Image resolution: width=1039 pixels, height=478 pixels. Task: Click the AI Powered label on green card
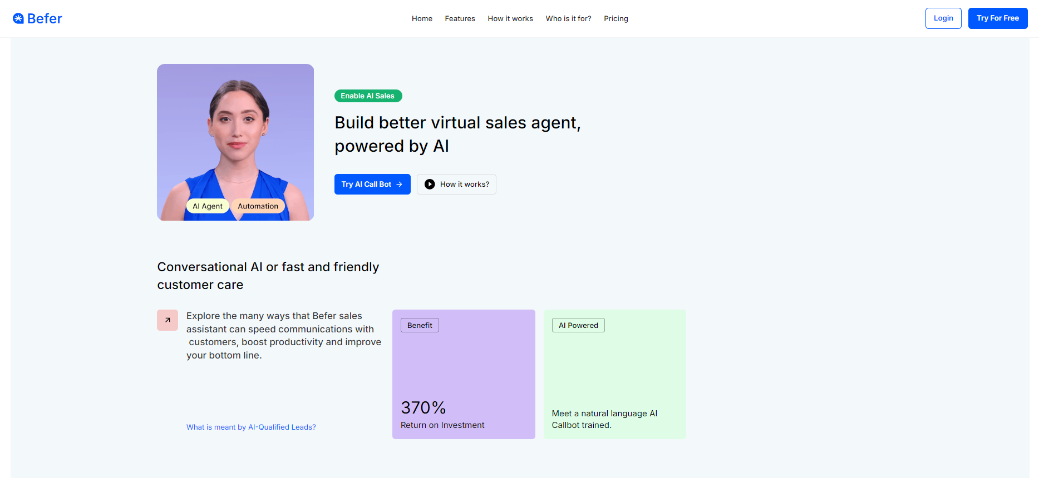[x=578, y=325]
